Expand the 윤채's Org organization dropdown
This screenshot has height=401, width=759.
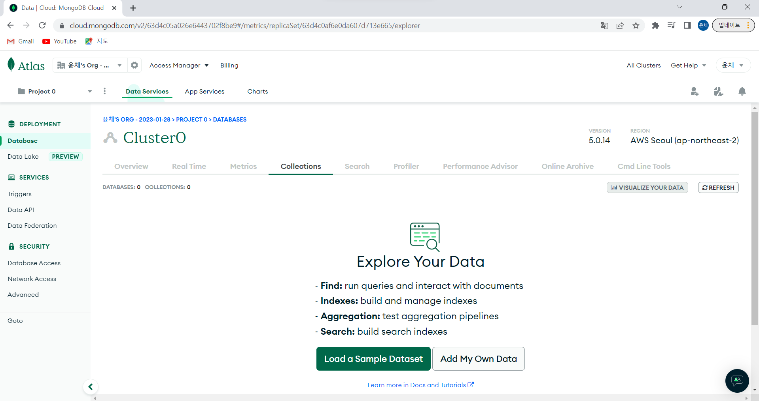(90, 65)
